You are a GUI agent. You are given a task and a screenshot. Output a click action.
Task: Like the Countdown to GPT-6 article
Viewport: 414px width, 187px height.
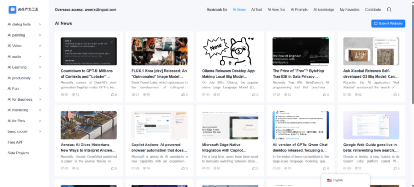coord(112,95)
